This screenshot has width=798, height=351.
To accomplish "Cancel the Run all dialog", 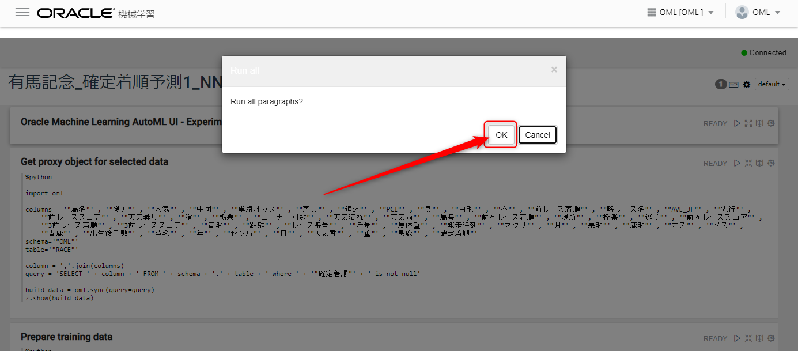I will (538, 135).
